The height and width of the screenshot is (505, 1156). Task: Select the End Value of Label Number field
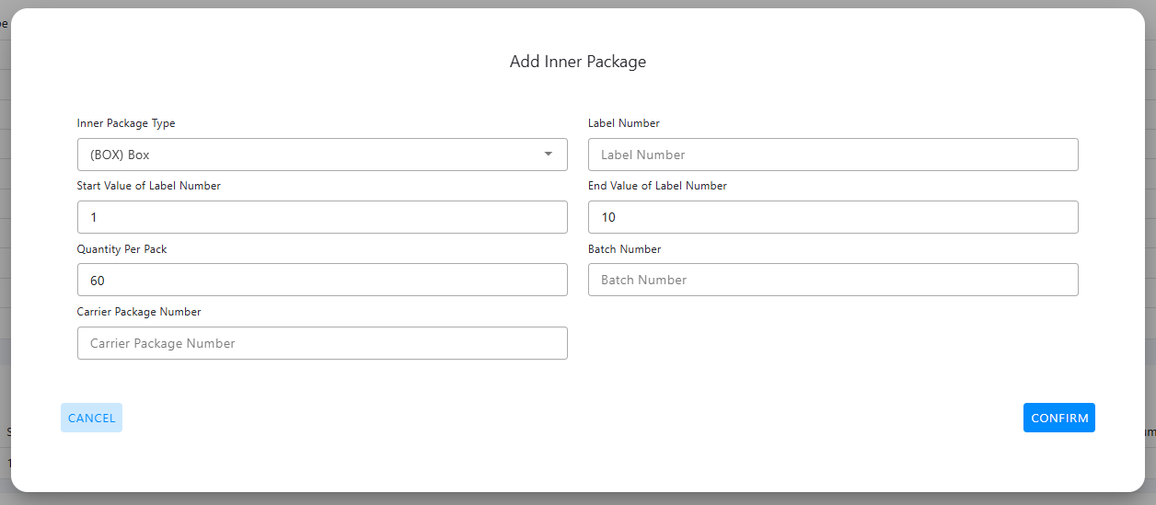point(833,217)
